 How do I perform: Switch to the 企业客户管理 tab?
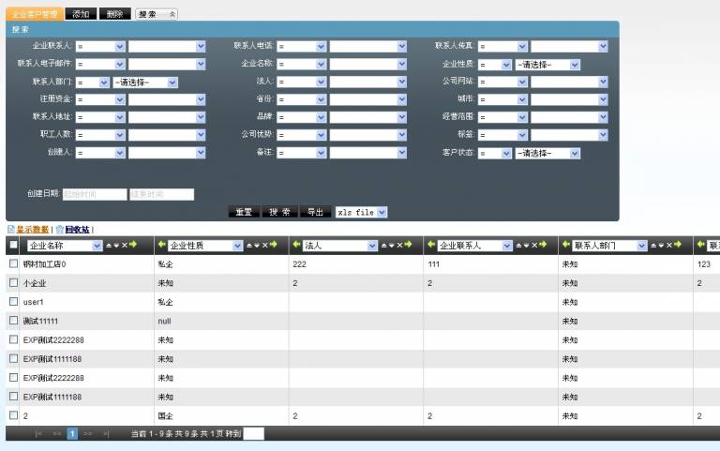click(x=35, y=14)
